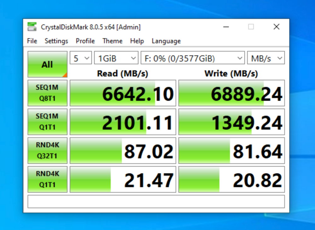This screenshot has height=230, width=315.
Task: Click the 6642.10 read result
Action: coord(123,93)
